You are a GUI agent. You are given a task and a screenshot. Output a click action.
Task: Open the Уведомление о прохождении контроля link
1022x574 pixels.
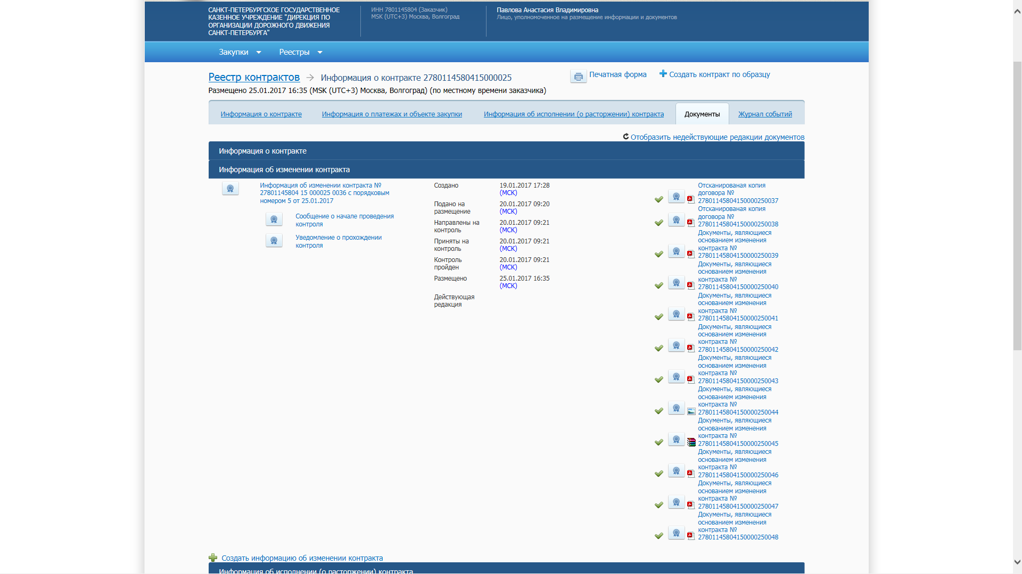point(339,241)
